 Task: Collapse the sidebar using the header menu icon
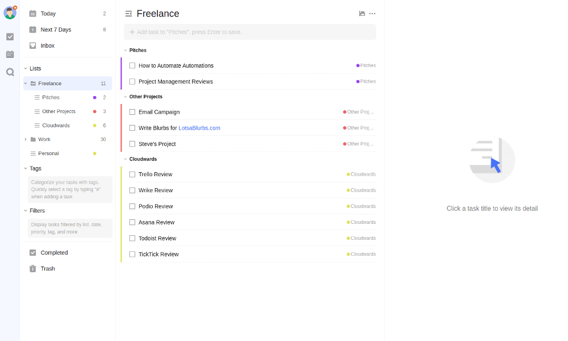(128, 14)
